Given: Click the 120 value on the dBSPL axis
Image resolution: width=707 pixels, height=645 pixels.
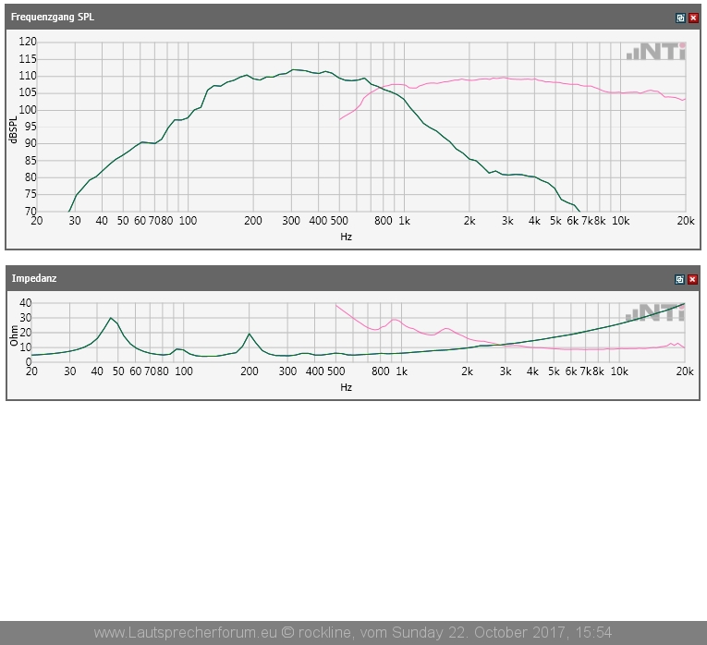Looking at the screenshot, I should pos(28,43).
